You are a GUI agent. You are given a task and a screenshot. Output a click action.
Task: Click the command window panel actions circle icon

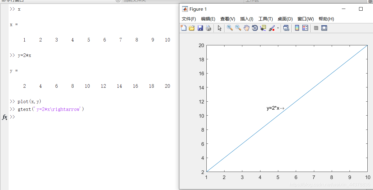[118, 1]
